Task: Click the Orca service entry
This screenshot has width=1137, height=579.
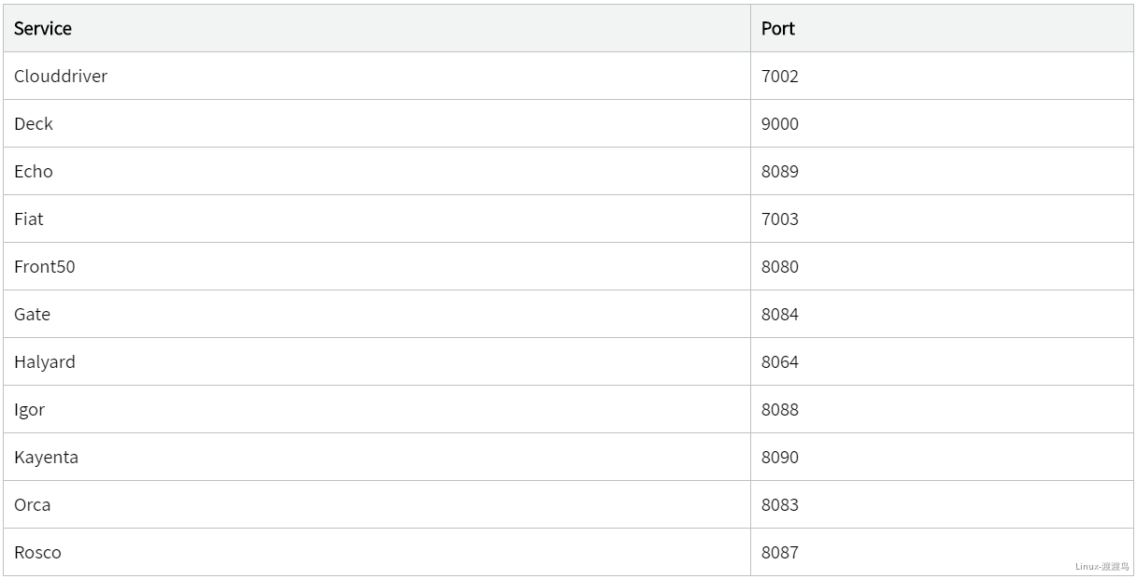Action: tap(33, 505)
